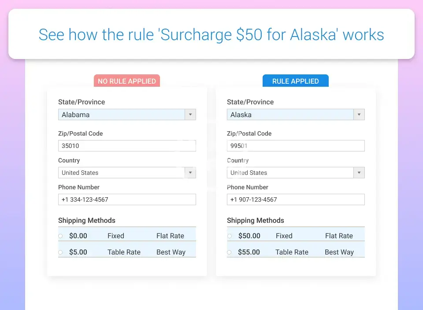423x310 pixels.
Task: Expand left United States country dropdown
Action: pos(190,173)
